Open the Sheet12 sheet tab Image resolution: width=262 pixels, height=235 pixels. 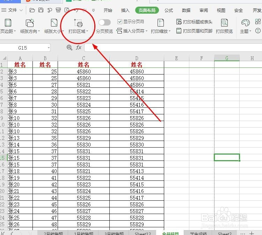pyautogui.click(x=143, y=233)
